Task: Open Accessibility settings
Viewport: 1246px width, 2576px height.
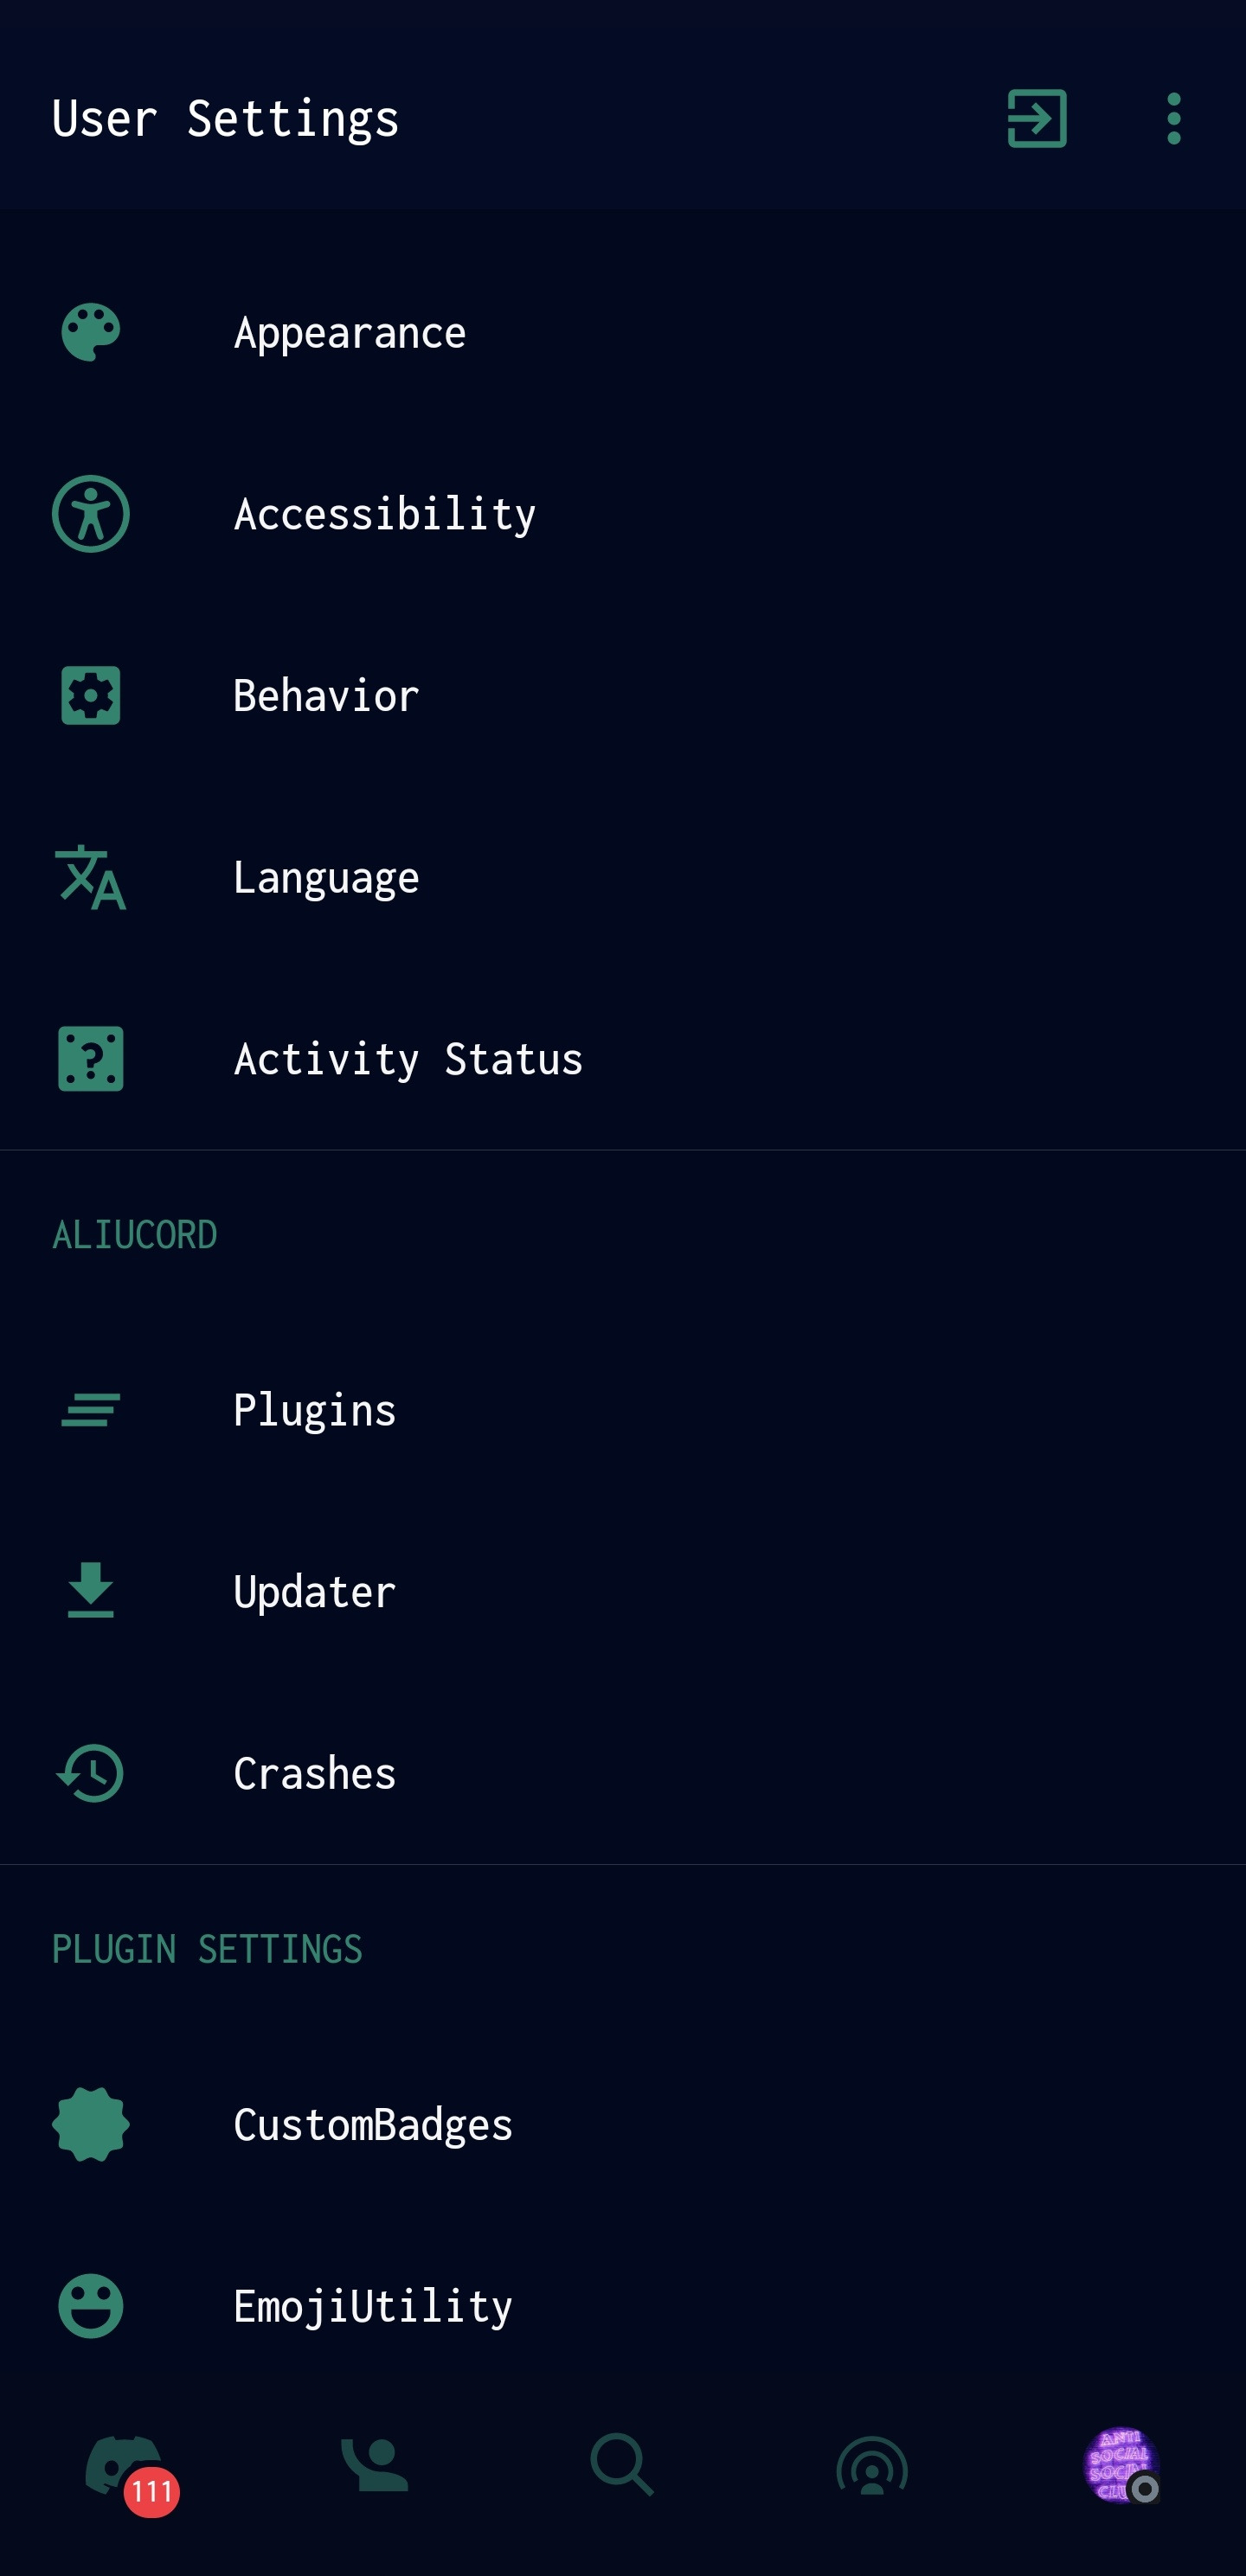Action: [384, 514]
